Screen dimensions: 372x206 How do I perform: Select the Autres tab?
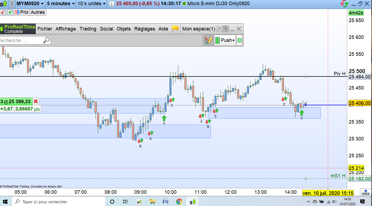pos(38,12)
